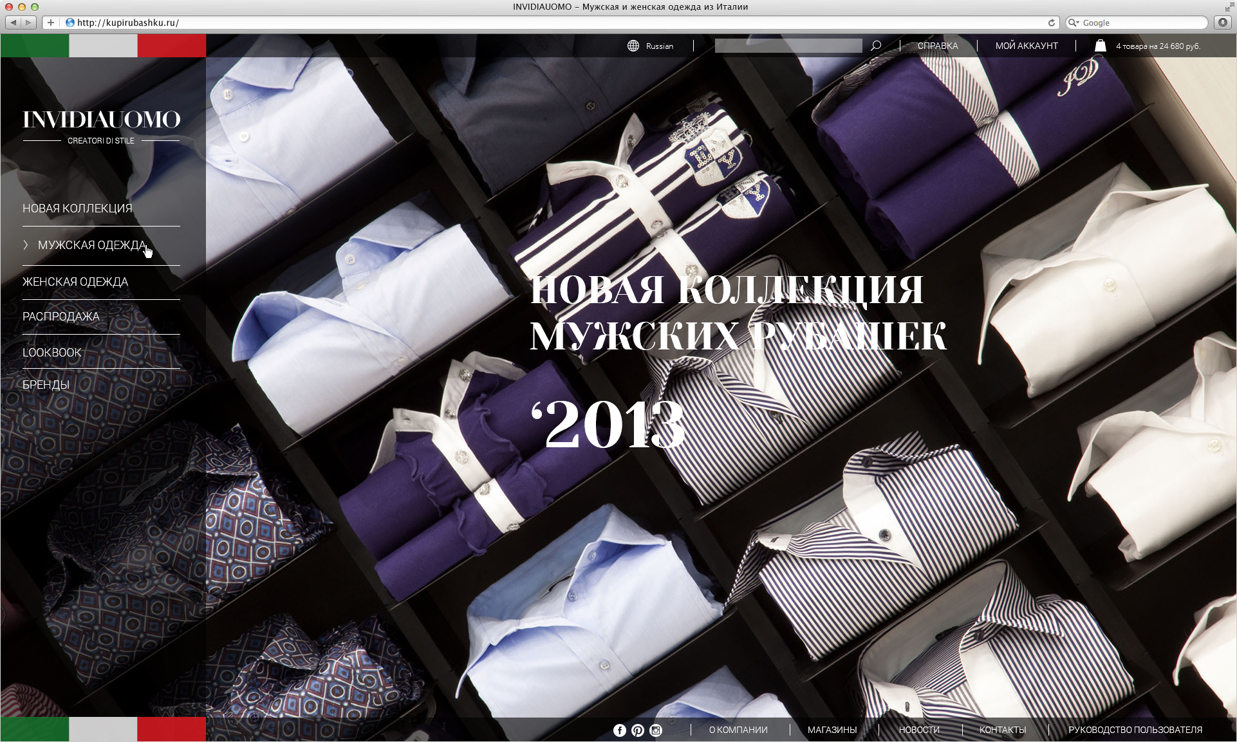Click the CREATORI DI STILE tagline
The image size is (1237, 742).
pyautogui.click(x=101, y=141)
